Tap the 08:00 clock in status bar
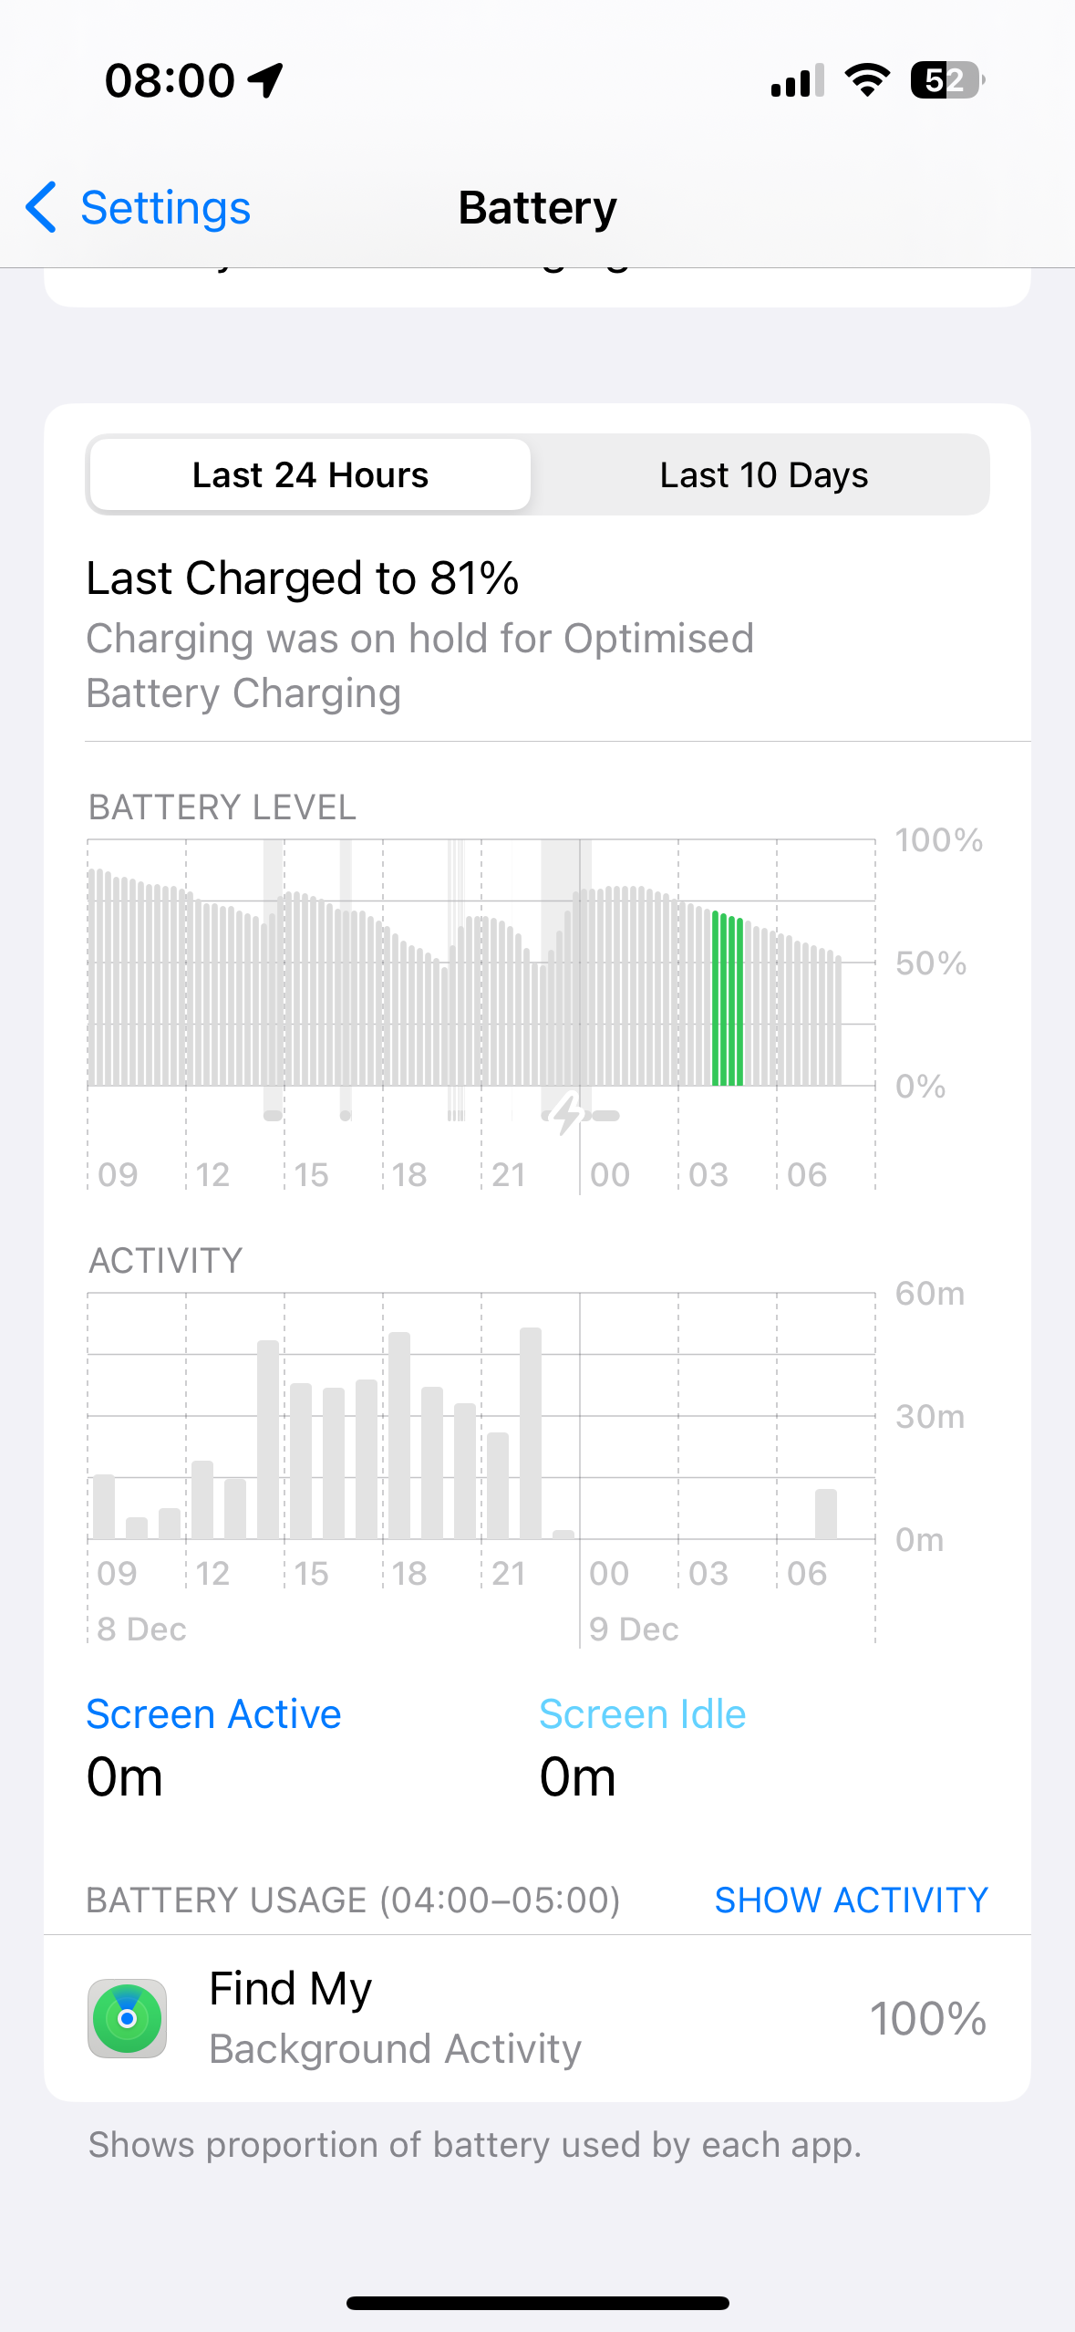The width and height of the screenshot is (1075, 2332). pos(170,80)
